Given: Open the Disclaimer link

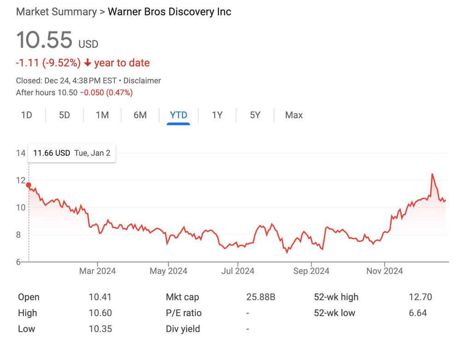Looking at the screenshot, I should click(x=142, y=81).
